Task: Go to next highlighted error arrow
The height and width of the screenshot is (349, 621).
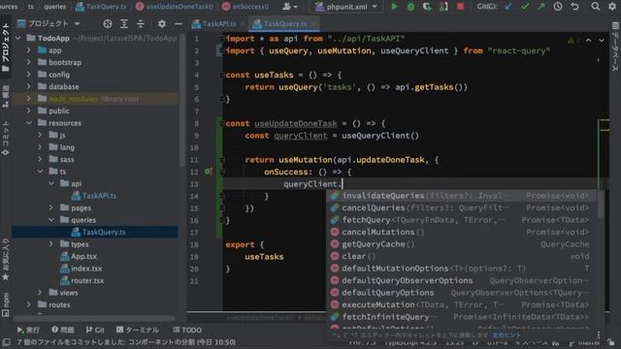Action: pos(602,41)
